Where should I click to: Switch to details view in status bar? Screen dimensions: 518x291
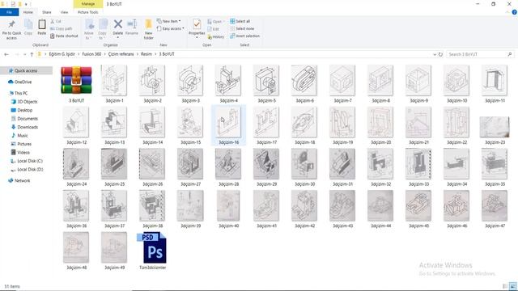[505, 286]
